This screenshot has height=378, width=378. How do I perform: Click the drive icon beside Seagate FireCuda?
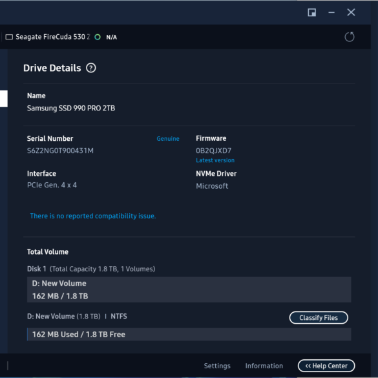[x=9, y=37]
